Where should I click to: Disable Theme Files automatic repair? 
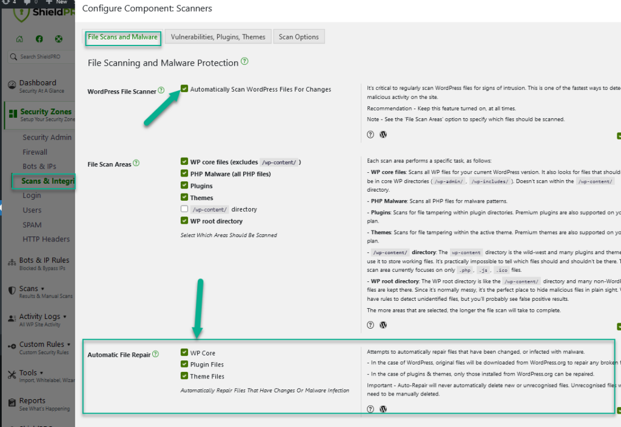(x=185, y=375)
